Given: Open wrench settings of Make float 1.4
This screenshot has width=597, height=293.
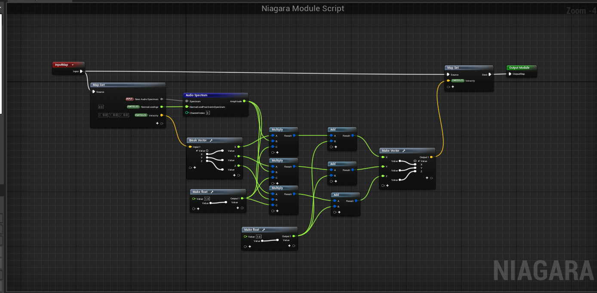Looking at the screenshot, I should point(212,192).
